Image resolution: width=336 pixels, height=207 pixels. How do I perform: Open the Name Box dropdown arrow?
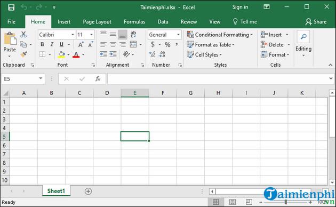41,78
